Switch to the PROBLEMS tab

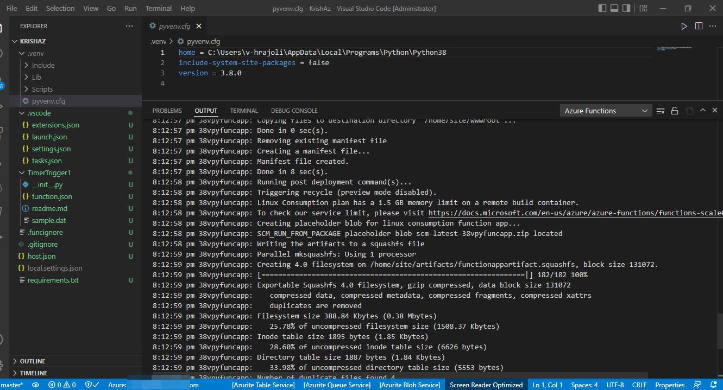pos(167,111)
